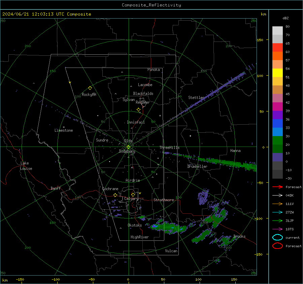Image resolution: width=303 pixels, height=284 pixels.
Task: Click the Cochrane city label
Action: click(x=110, y=189)
